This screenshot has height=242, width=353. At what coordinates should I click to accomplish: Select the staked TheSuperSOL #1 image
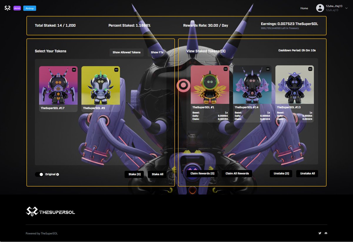tap(210, 85)
